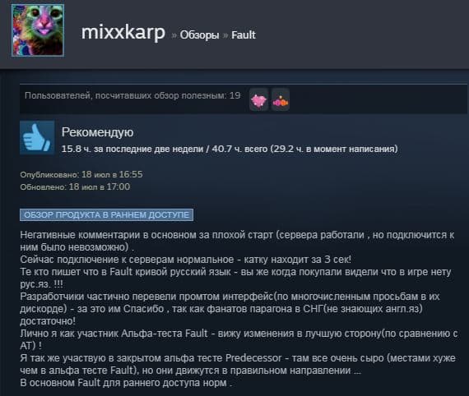Click the first arrow separator after mixxkarp

174,35
